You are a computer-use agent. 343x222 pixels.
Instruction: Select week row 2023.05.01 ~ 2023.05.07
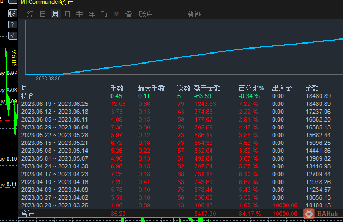(176, 158)
